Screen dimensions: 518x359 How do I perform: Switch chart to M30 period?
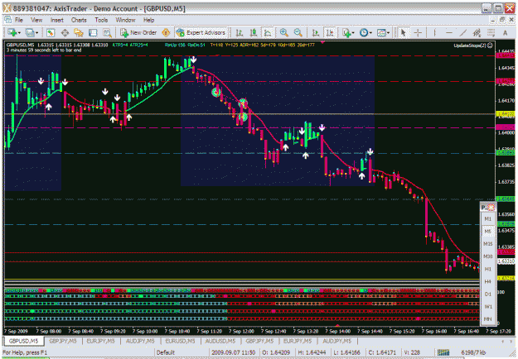coord(488,256)
